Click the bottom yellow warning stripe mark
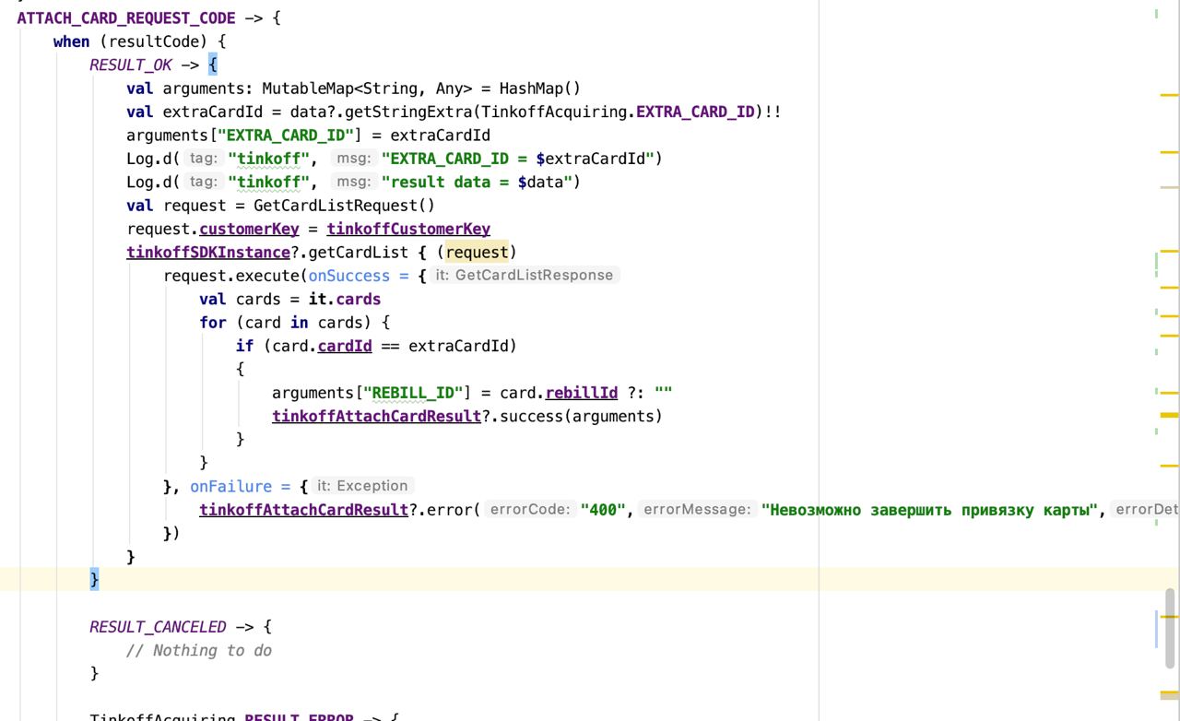Screen dimensions: 1180x721 click(x=1169, y=691)
